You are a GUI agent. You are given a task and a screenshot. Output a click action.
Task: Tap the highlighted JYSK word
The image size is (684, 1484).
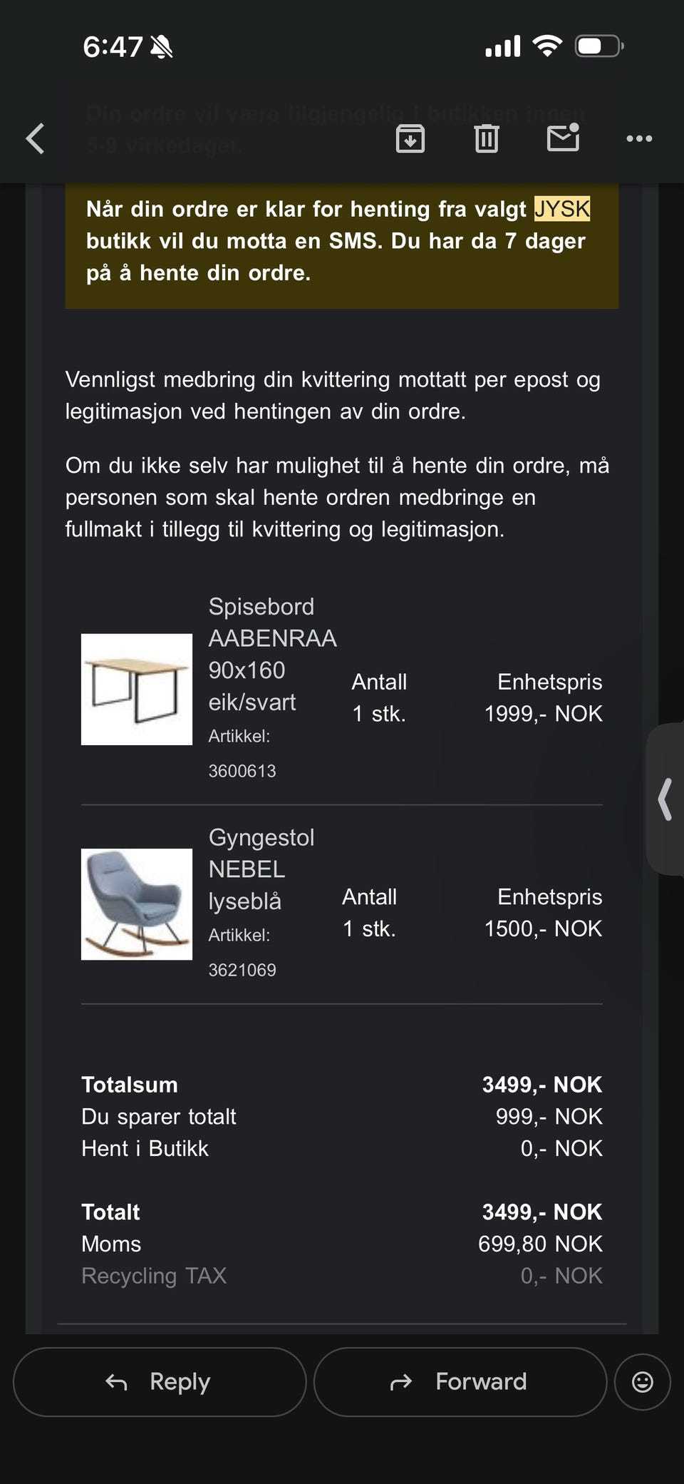[562, 209]
